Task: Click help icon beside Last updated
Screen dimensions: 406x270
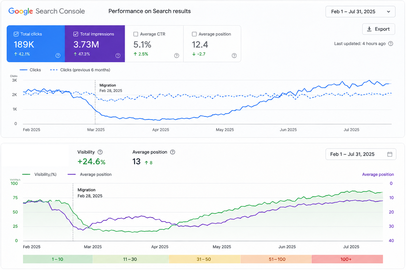Action: point(391,44)
